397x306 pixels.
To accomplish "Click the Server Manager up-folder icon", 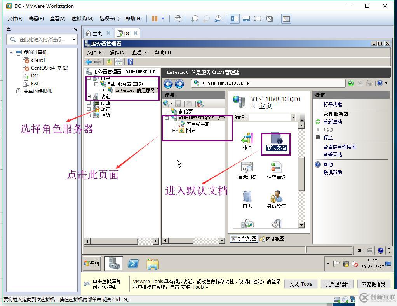I will click(x=110, y=62).
